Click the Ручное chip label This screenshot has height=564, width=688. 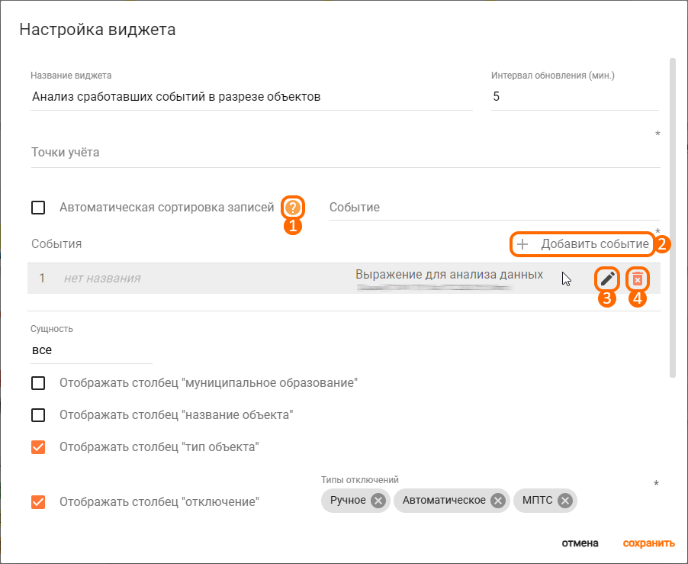348,501
